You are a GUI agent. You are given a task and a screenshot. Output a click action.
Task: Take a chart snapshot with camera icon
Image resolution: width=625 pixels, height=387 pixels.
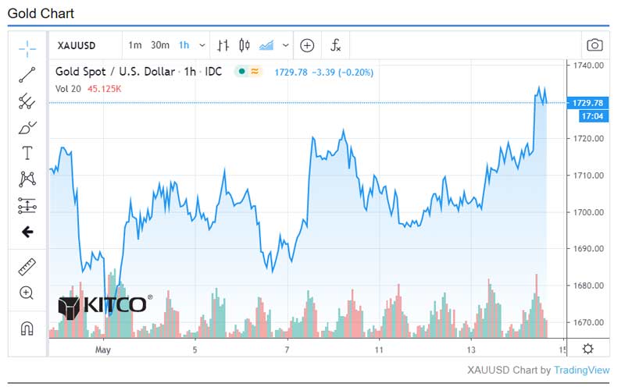click(595, 45)
